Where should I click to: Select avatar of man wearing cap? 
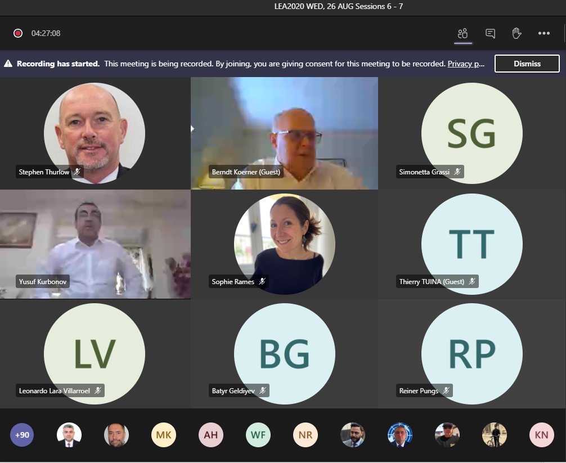(x=447, y=435)
